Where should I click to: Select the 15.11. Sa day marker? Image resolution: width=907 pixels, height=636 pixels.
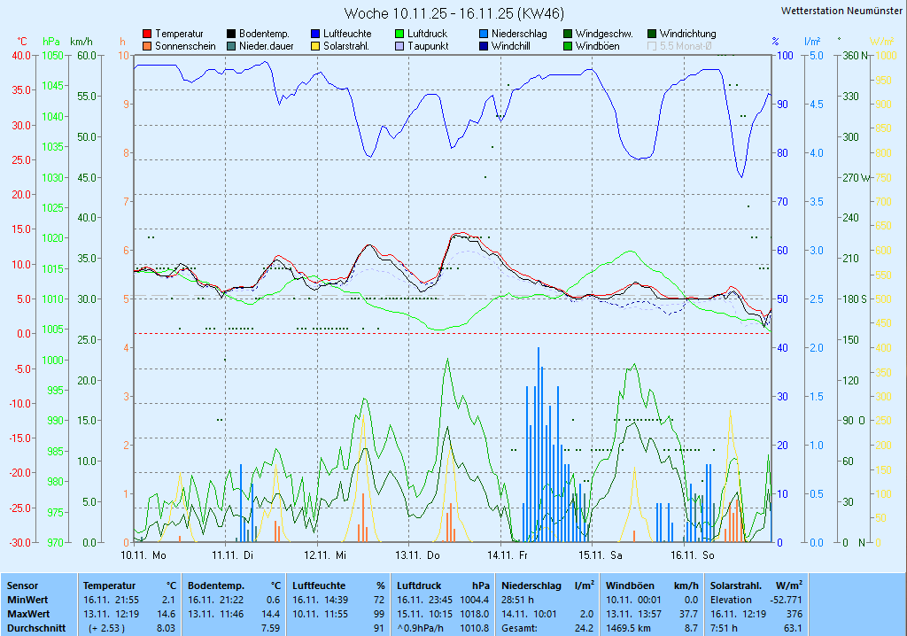click(601, 555)
